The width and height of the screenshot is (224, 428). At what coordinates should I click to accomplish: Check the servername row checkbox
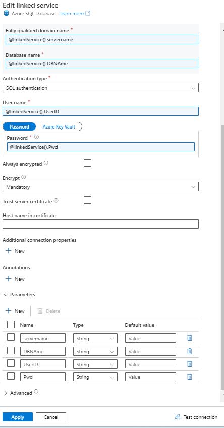(11, 337)
